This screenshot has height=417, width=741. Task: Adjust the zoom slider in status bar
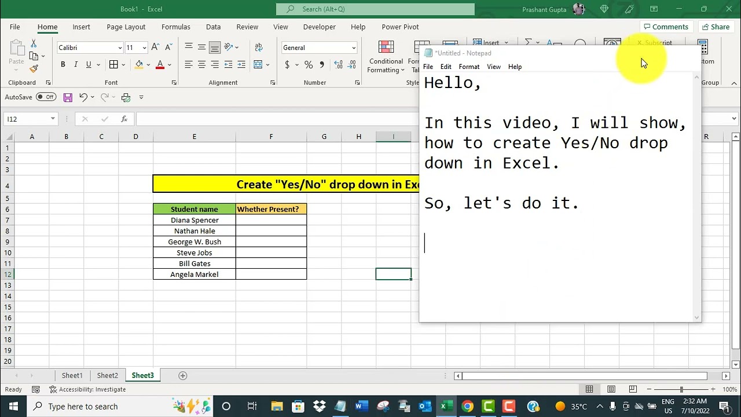pyautogui.click(x=681, y=389)
